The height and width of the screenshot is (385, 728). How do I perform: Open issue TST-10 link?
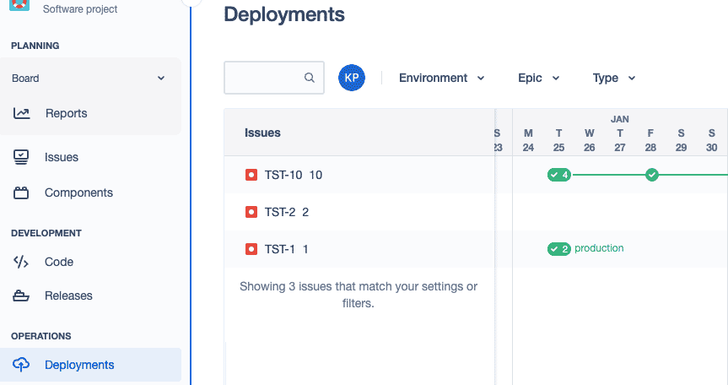(283, 175)
